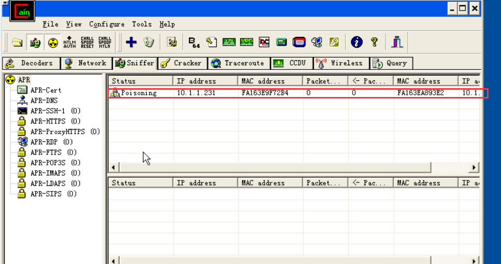Select APR-FTPS (0) tree item
This screenshot has height=264, width=501.
53,152
